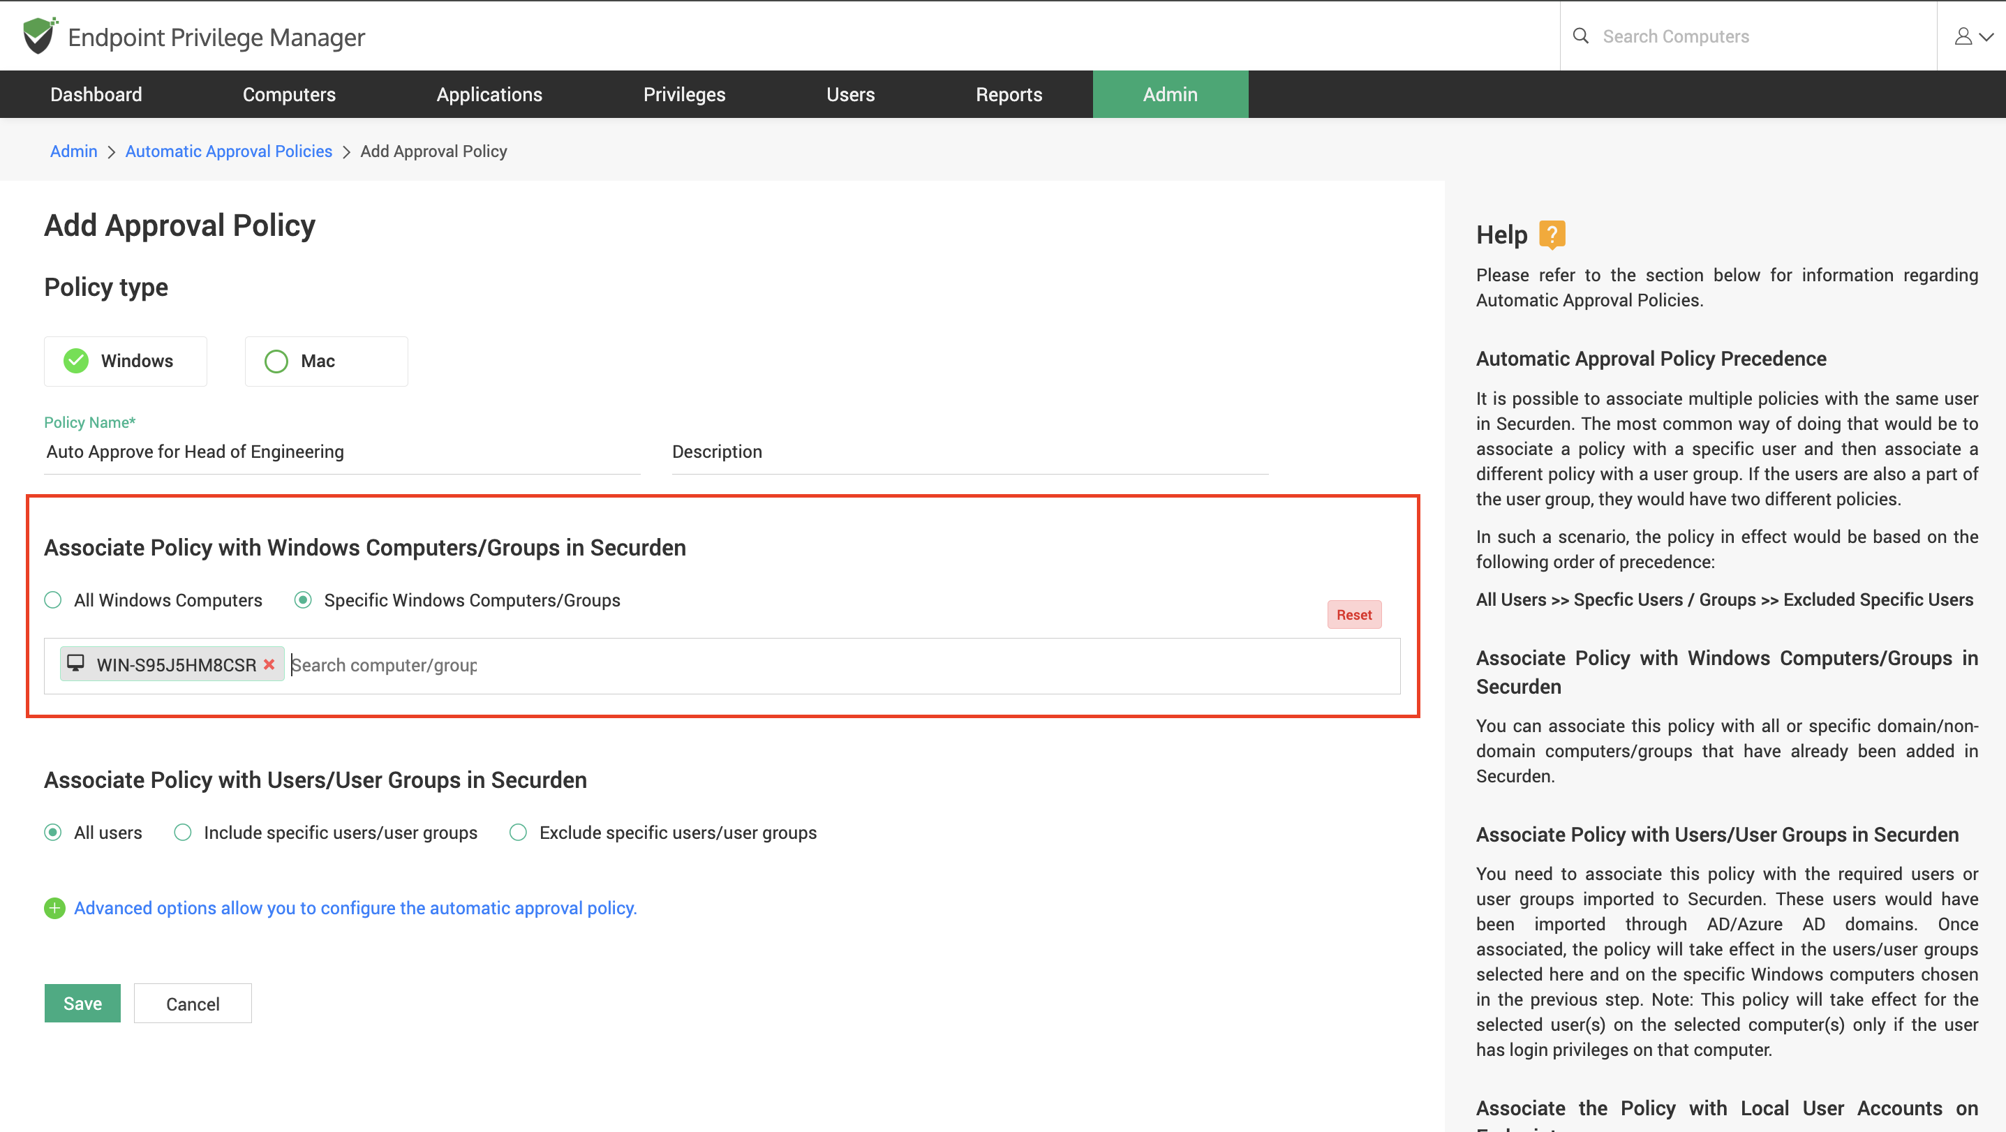2006x1132 pixels.
Task: Select the All users option
Action: pyautogui.click(x=94, y=833)
